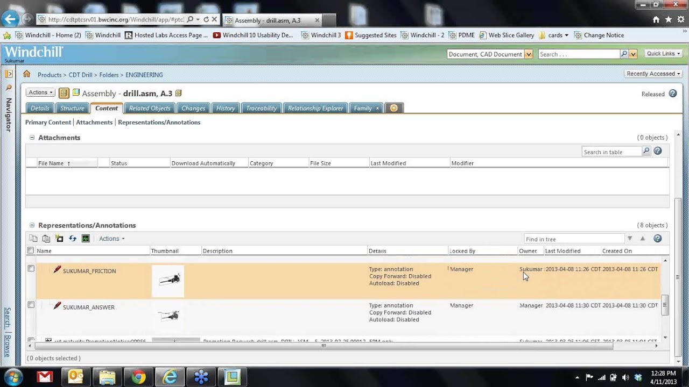Switch to the Structure tab

coord(72,108)
